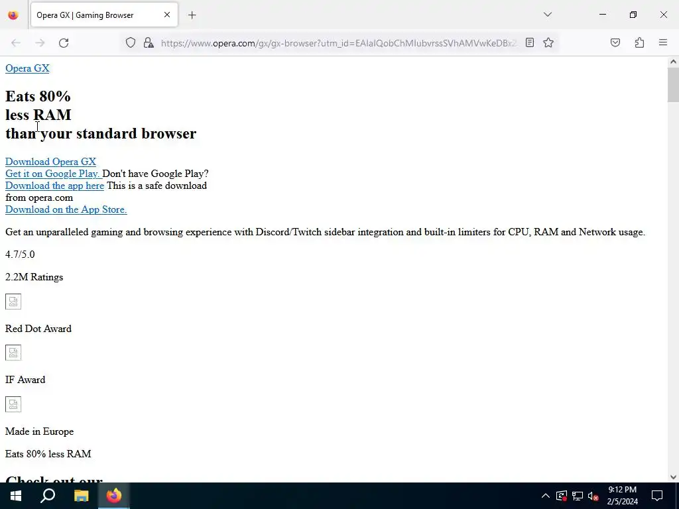This screenshot has height=509, width=679.
Task: Open the tracking protection shield
Action: pos(131,43)
